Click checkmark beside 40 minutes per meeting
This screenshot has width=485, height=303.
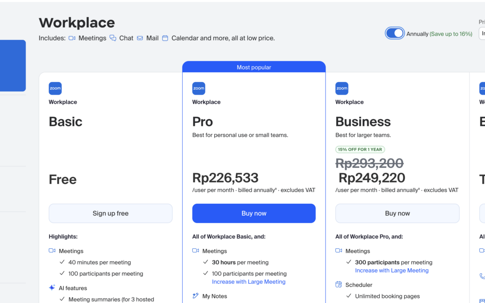(62, 262)
